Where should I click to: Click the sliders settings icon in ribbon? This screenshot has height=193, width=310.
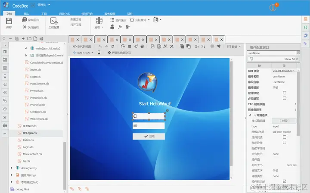tap(128, 27)
